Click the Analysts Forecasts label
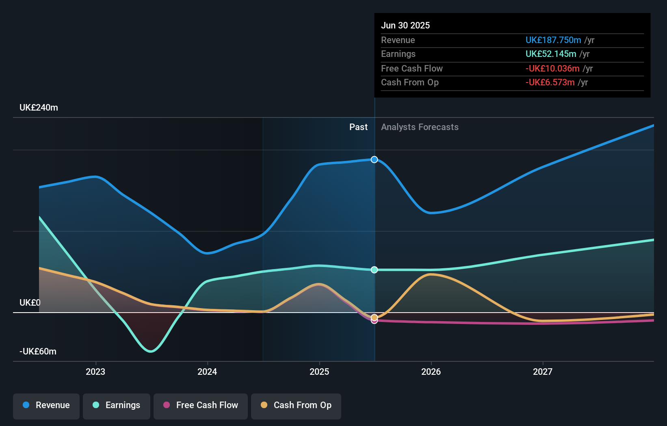 click(420, 127)
